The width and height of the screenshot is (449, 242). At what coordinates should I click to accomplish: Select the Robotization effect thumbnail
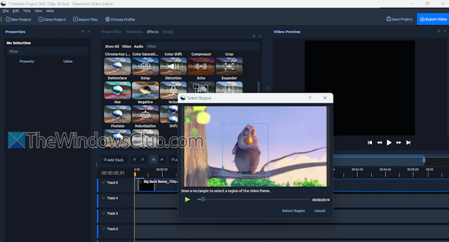coord(146,114)
